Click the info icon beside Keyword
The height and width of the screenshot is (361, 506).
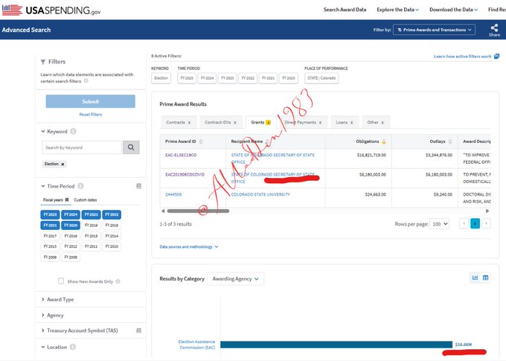coord(74,132)
